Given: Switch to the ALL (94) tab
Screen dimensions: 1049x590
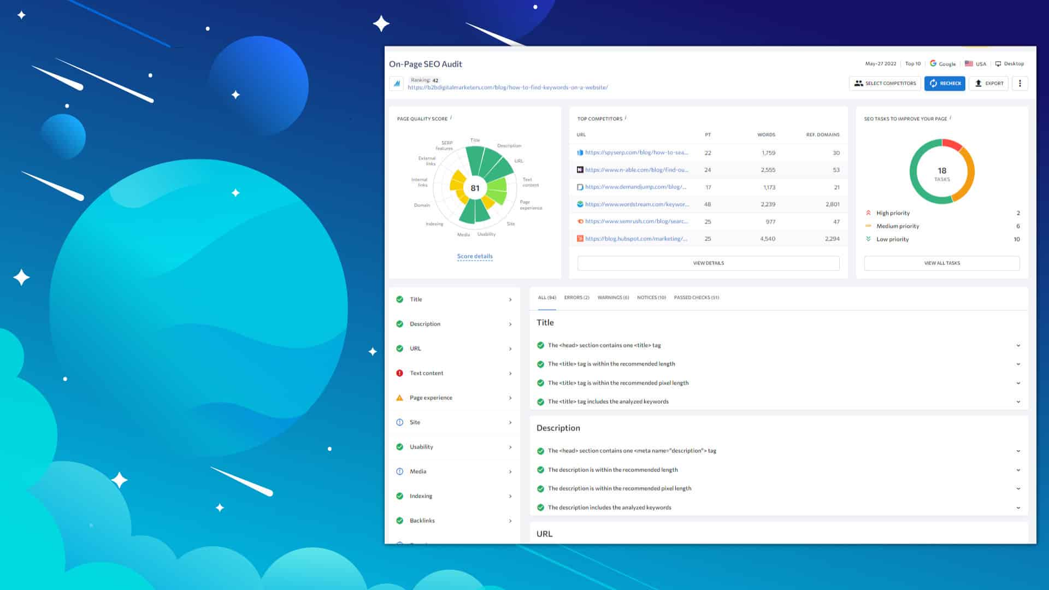Looking at the screenshot, I should tap(547, 298).
